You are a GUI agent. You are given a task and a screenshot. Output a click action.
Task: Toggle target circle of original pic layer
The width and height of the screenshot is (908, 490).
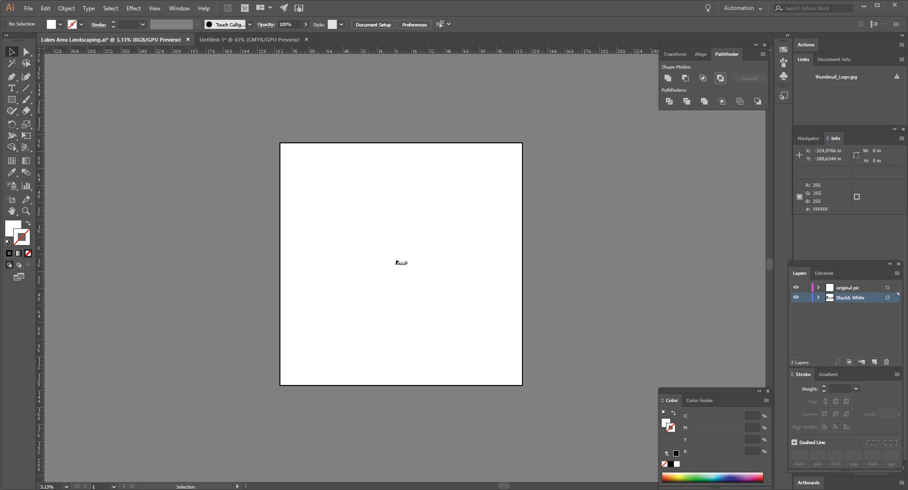[x=888, y=288]
